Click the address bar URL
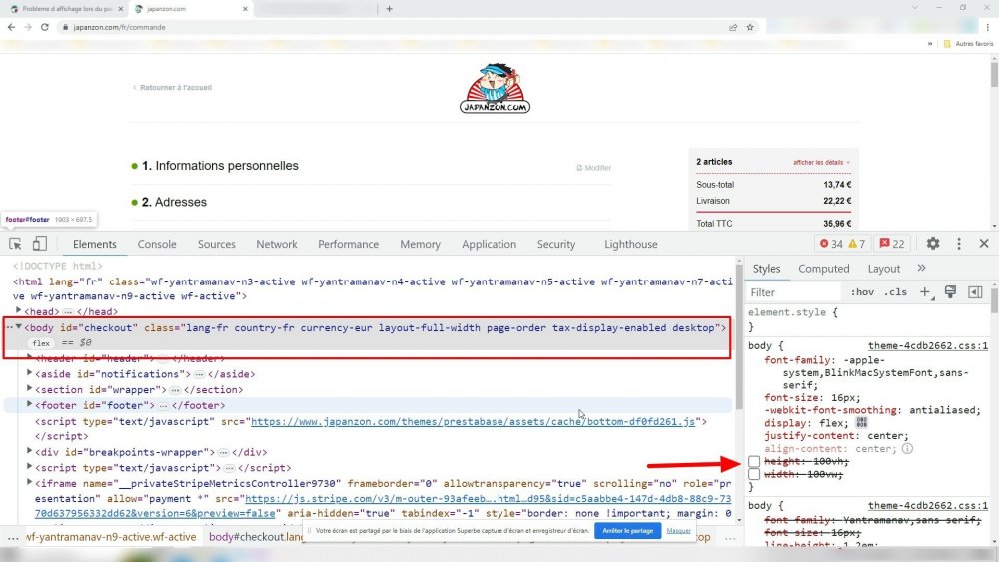 click(x=119, y=27)
